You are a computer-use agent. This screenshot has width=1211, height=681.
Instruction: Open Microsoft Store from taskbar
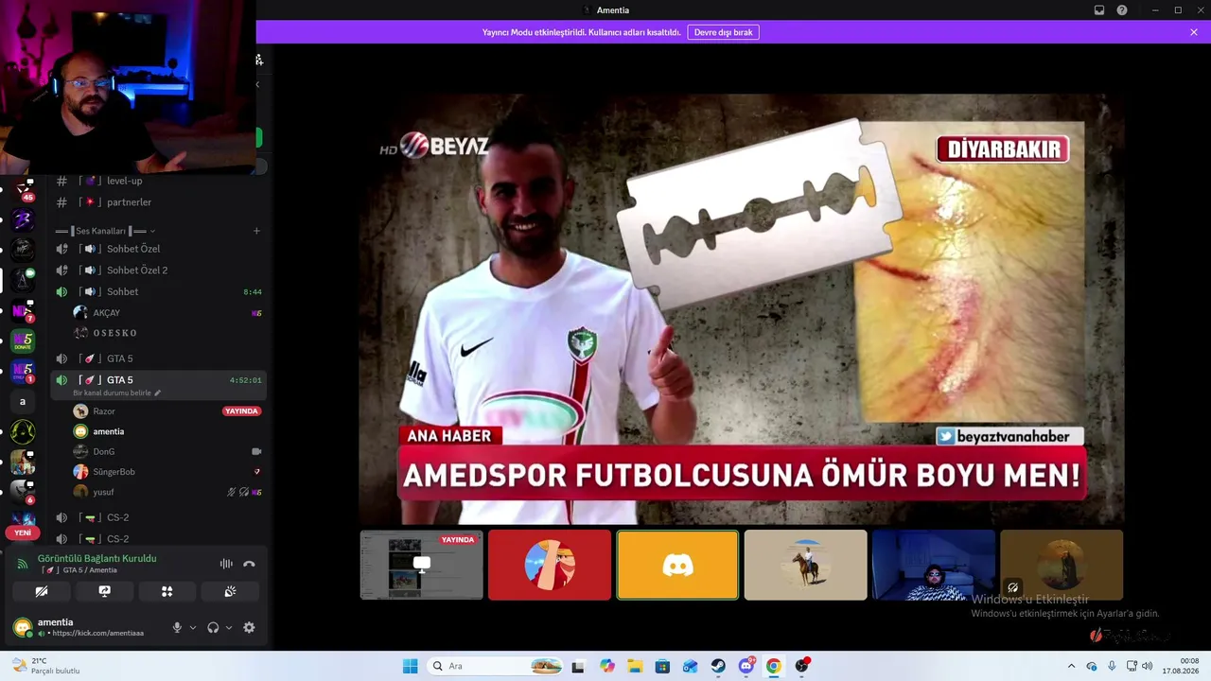click(662, 666)
